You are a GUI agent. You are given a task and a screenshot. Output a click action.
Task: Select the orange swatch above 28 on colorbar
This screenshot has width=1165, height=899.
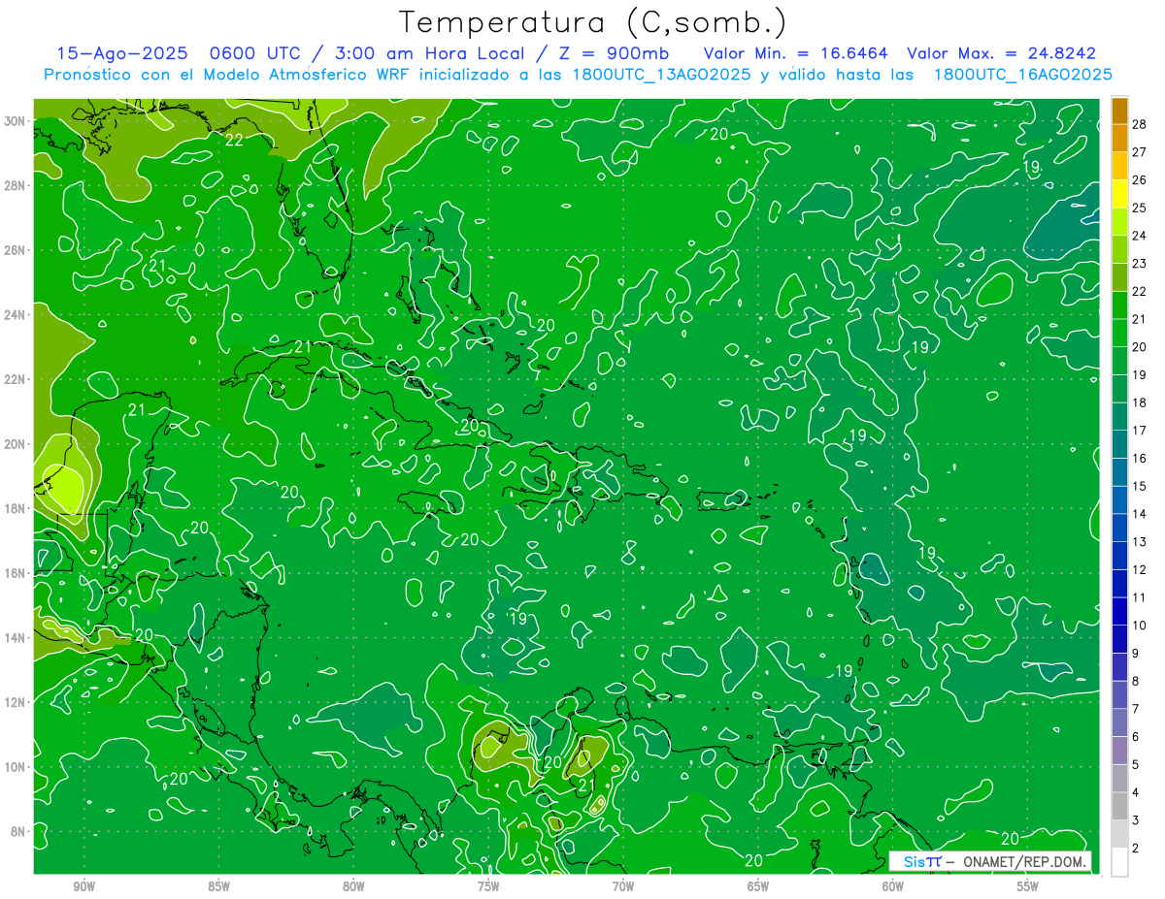click(x=1119, y=111)
